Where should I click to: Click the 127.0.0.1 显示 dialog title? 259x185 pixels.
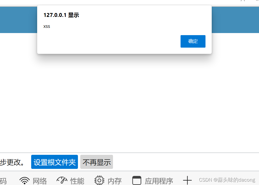(61, 15)
